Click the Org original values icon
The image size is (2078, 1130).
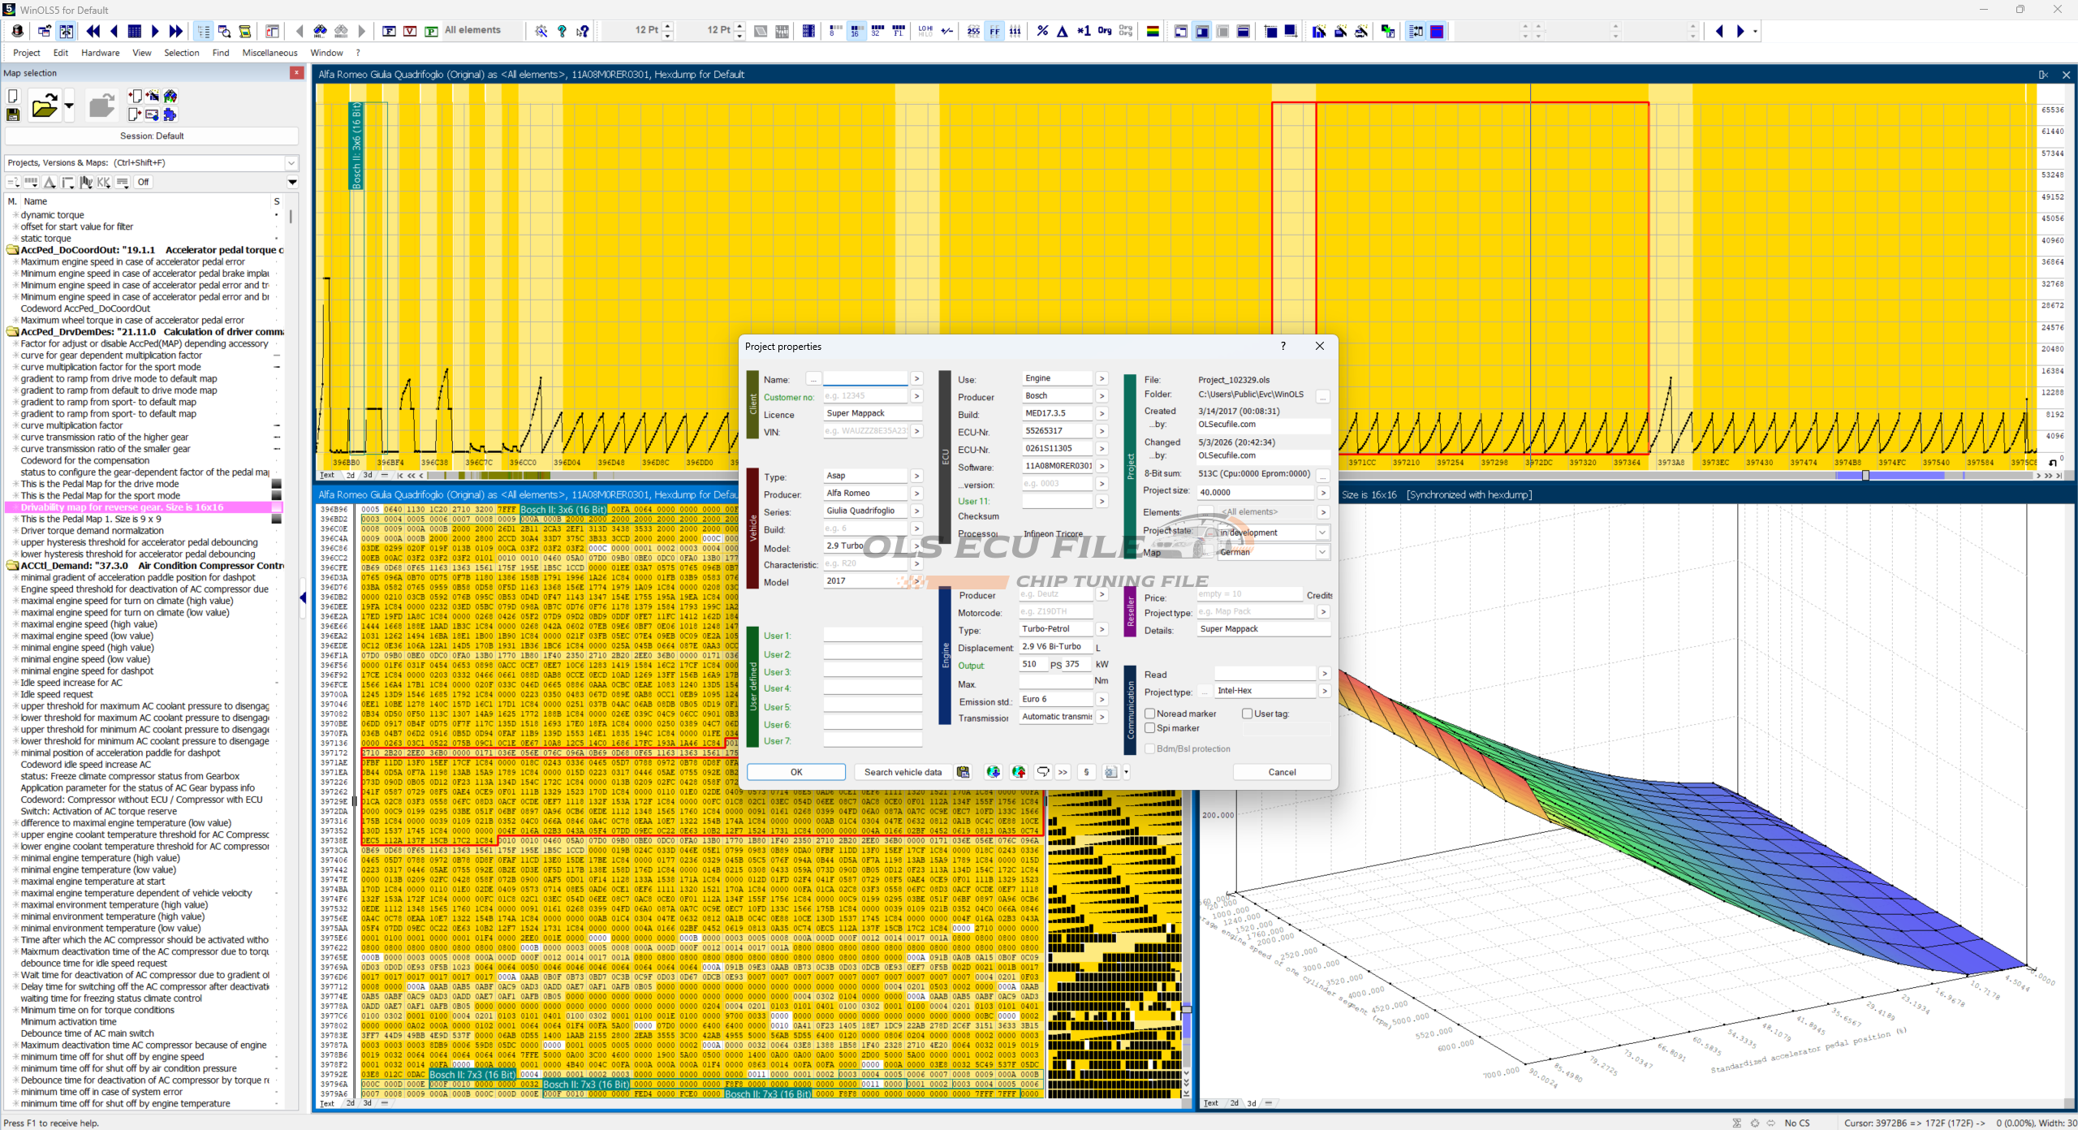tap(1104, 31)
